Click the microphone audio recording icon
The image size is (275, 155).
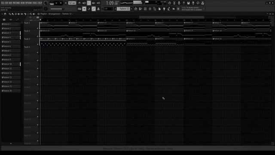point(179,3)
